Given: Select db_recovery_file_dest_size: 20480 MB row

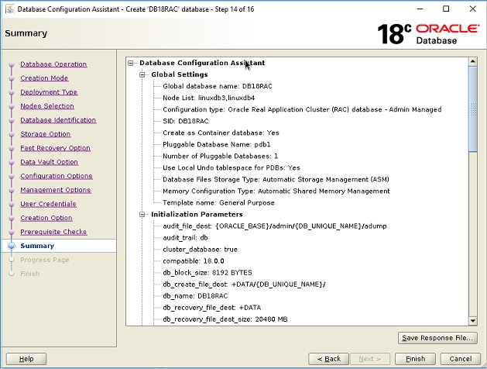Looking at the screenshot, I should (225, 319).
